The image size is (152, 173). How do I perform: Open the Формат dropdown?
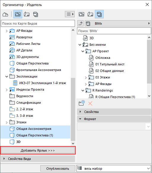[114, 127]
